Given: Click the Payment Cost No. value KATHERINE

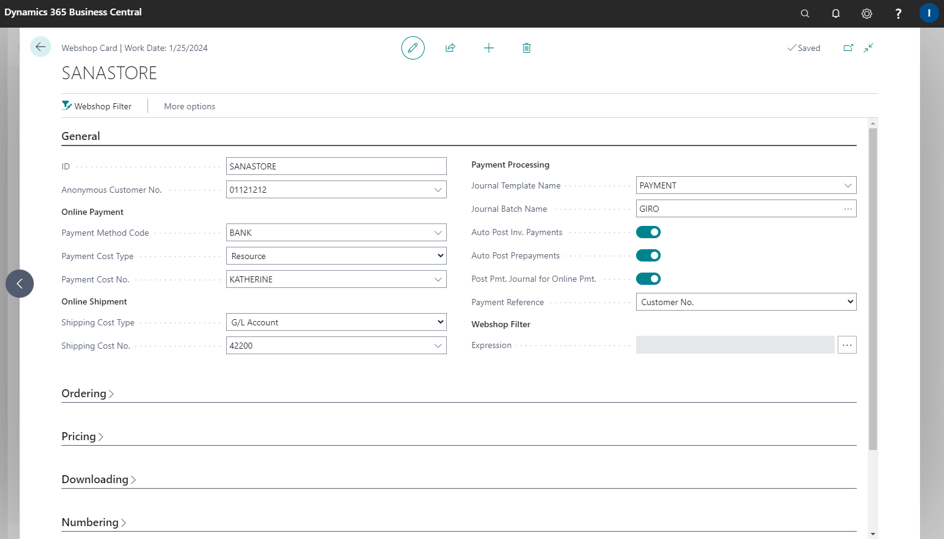Looking at the screenshot, I should (x=251, y=279).
